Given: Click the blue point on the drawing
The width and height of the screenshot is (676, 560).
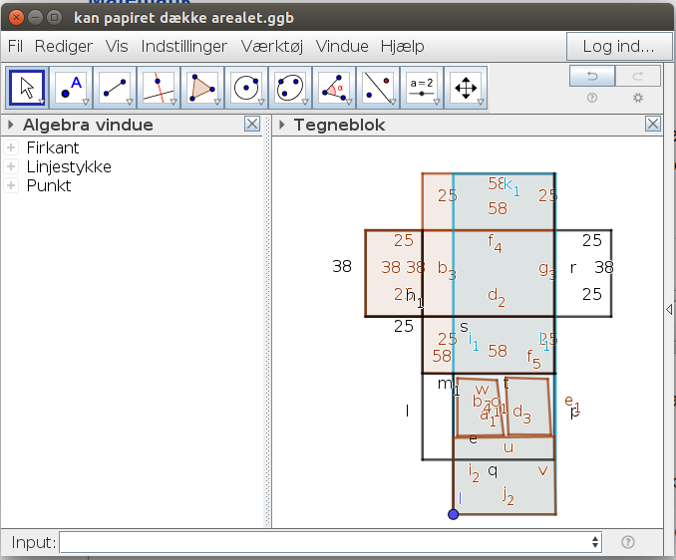Looking at the screenshot, I should (x=453, y=514).
